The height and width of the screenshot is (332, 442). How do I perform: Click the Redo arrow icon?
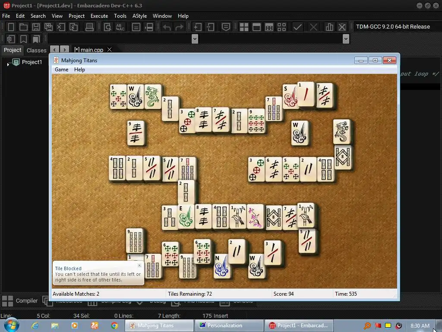tap(179, 27)
